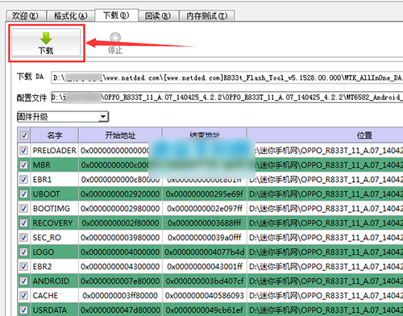Viewport: 403px width, 316px height.
Task: Toggle the select-all header checkbox
Action: tap(24, 135)
